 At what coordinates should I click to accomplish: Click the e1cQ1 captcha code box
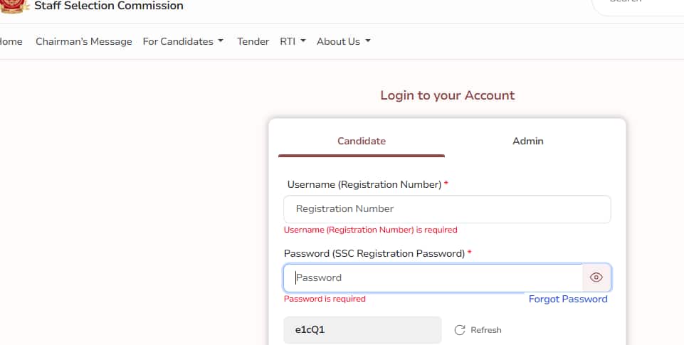point(362,330)
